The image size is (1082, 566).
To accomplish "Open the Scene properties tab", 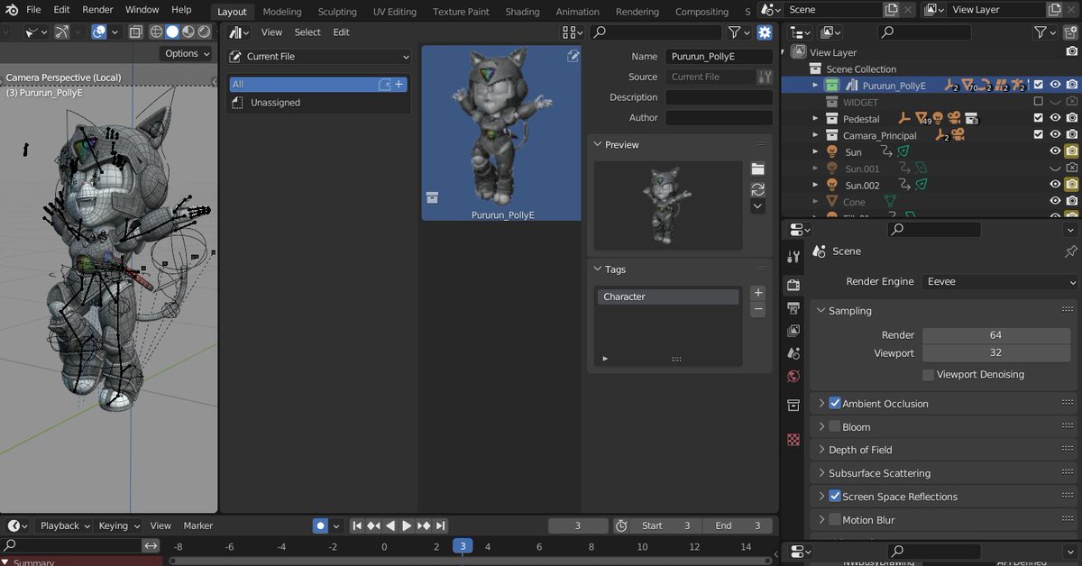I will tap(793, 353).
